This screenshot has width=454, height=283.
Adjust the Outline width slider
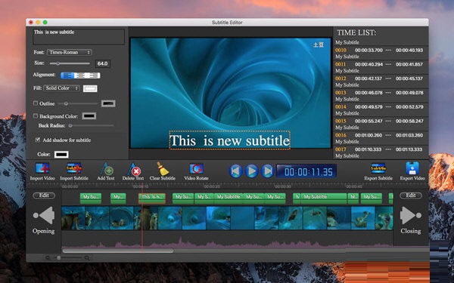[x=78, y=103]
